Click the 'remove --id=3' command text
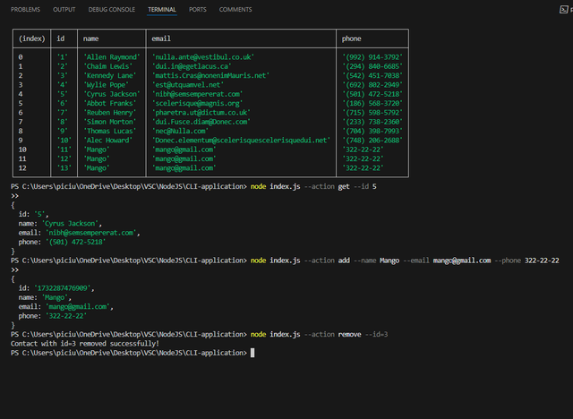The height and width of the screenshot is (419, 573). coord(363,335)
